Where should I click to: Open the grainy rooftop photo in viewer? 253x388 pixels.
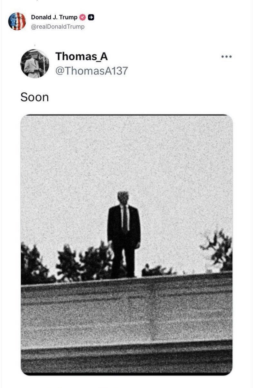(126, 245)
